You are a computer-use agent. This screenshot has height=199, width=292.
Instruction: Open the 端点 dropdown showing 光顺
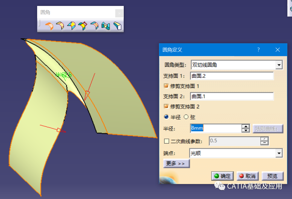(x=279, y=153)
